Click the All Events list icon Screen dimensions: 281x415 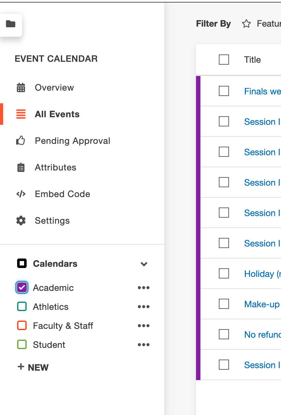click(21, 114)
